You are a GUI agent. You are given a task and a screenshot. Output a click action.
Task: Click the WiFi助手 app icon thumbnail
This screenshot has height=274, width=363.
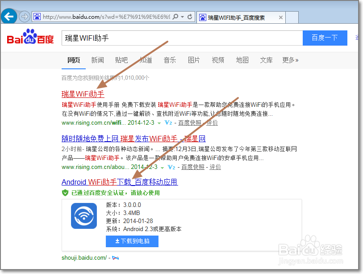[84, 216]
